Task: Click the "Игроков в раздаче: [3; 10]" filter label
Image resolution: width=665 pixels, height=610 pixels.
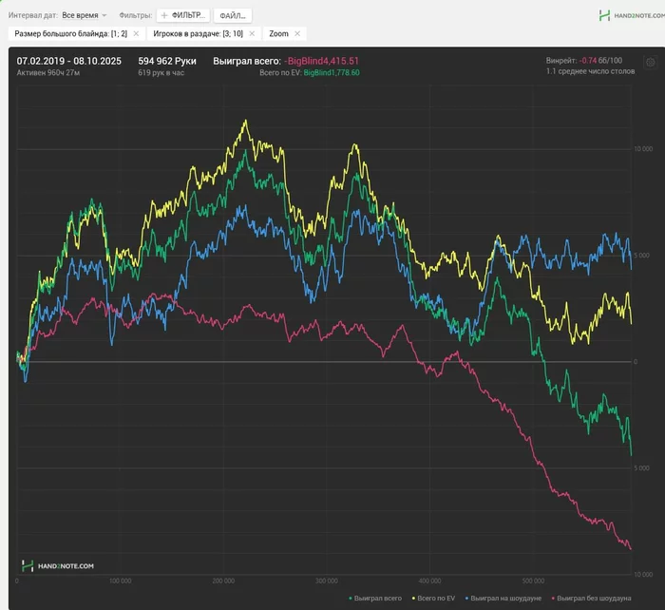Action: click(x=198, y=33)
